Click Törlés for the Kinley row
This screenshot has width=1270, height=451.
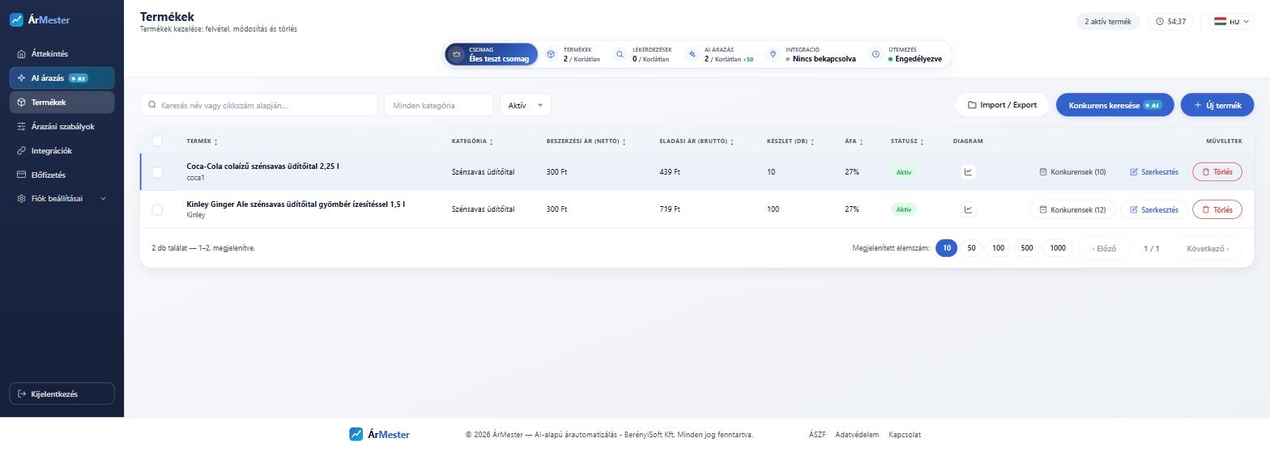click(x=1217, y=209)
